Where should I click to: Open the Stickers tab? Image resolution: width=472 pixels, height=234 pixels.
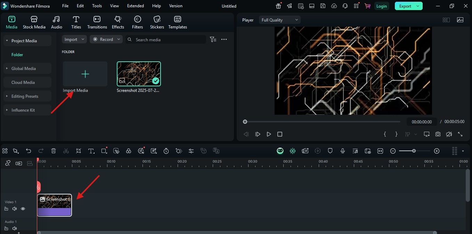[x=157, y=23]
